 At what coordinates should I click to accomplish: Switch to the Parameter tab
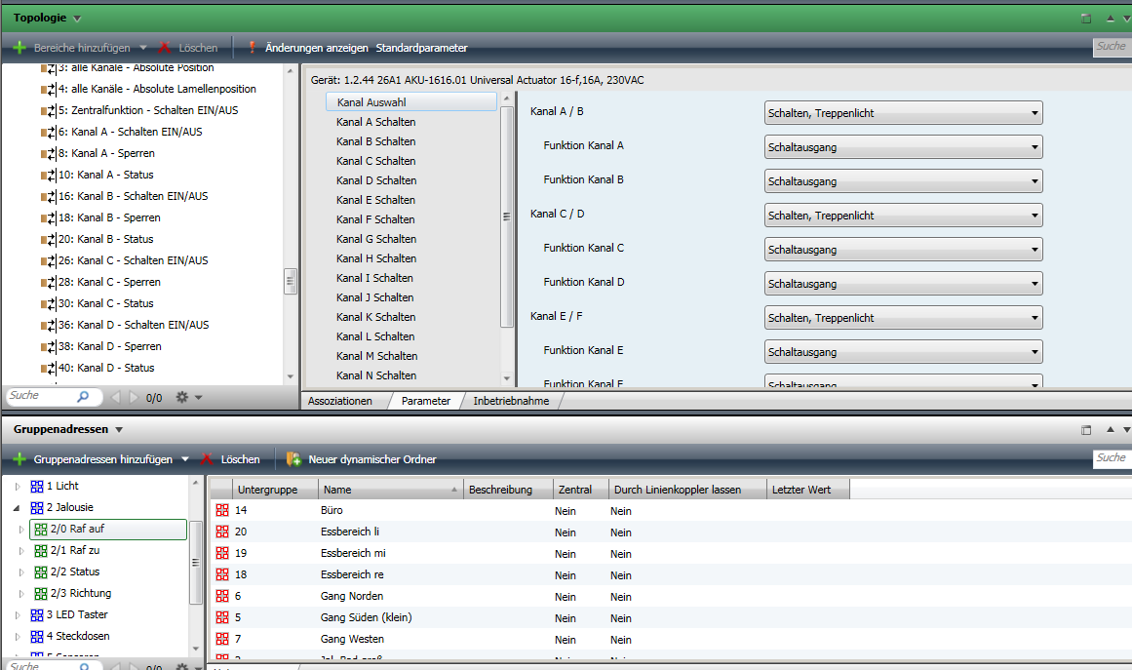[x=426, y=402]
